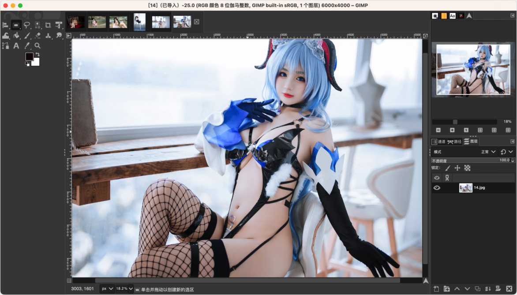Switch to the tall portrait image thumbnail tab
This screenshot has height=295, width=517.
coord(139,22)
